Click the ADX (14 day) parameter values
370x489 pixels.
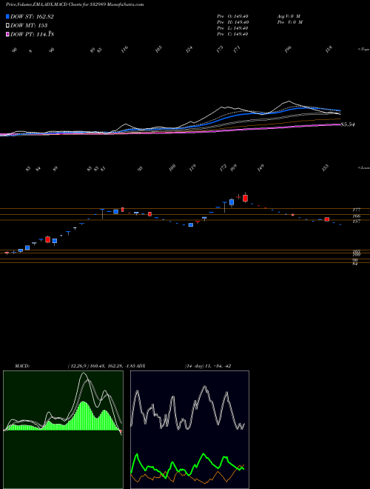(x=208, y=366)
